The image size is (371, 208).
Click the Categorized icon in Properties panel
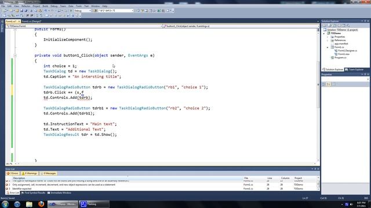click(x=324, y=84)
